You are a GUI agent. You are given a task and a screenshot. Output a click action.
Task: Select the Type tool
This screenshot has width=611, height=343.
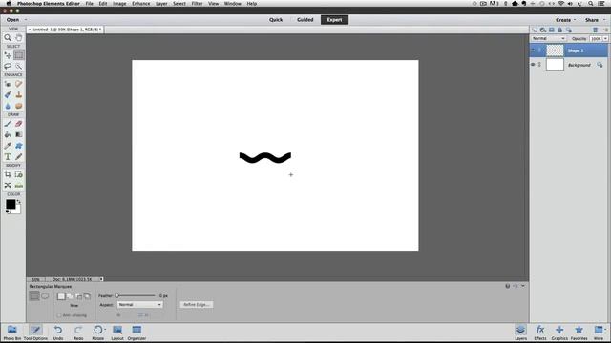coord(8,156)
